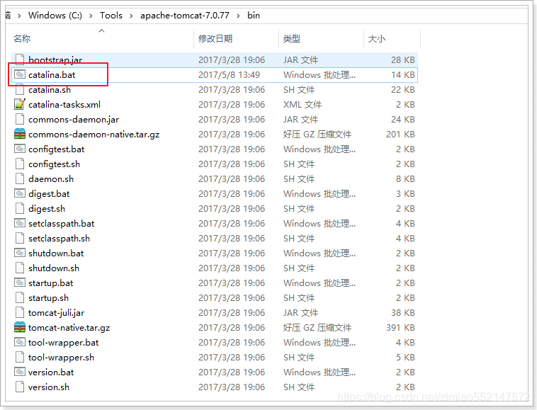Select the file name startup.sh
The width and height of the screenshot is (537, 410).
[x=48, y=298]
